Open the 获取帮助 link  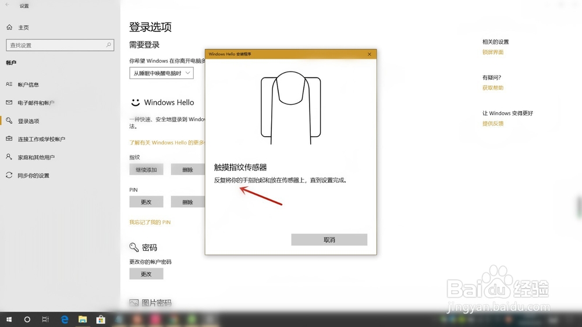tap(493, 88)
